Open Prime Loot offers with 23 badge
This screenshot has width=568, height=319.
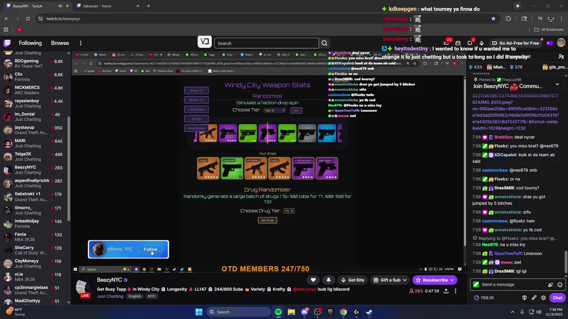coord(446,43)
